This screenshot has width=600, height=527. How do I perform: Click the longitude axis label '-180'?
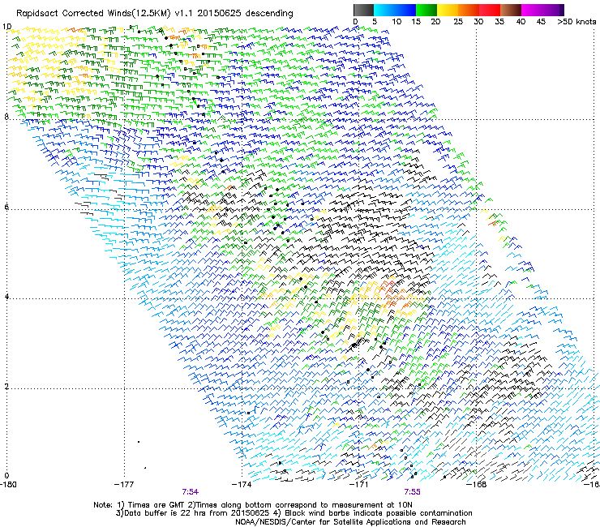point(8,485)
